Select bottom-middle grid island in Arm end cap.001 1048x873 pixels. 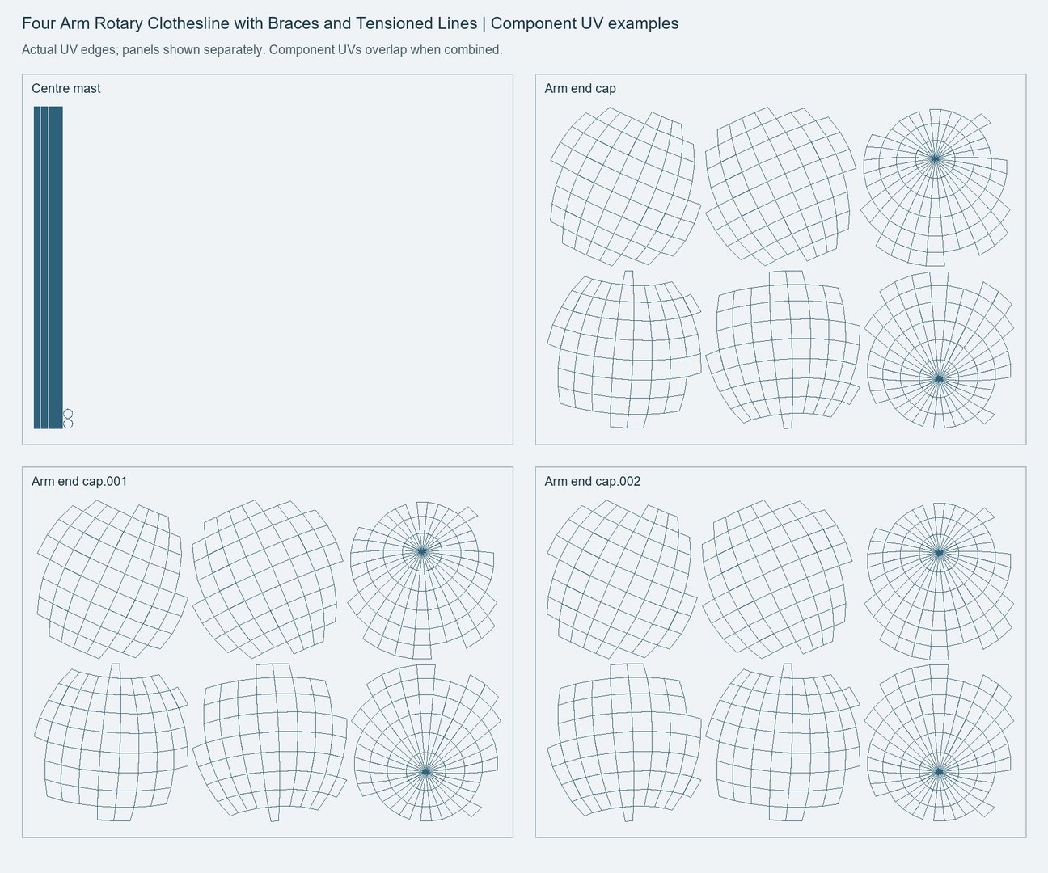tap(275, 743)
